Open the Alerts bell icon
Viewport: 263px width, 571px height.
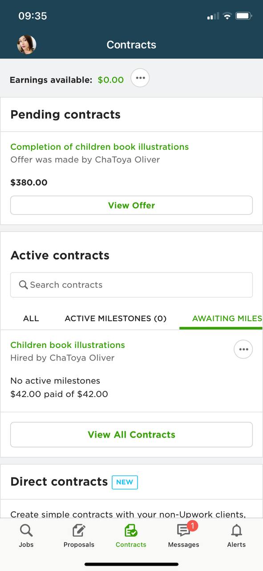(236, 530)
